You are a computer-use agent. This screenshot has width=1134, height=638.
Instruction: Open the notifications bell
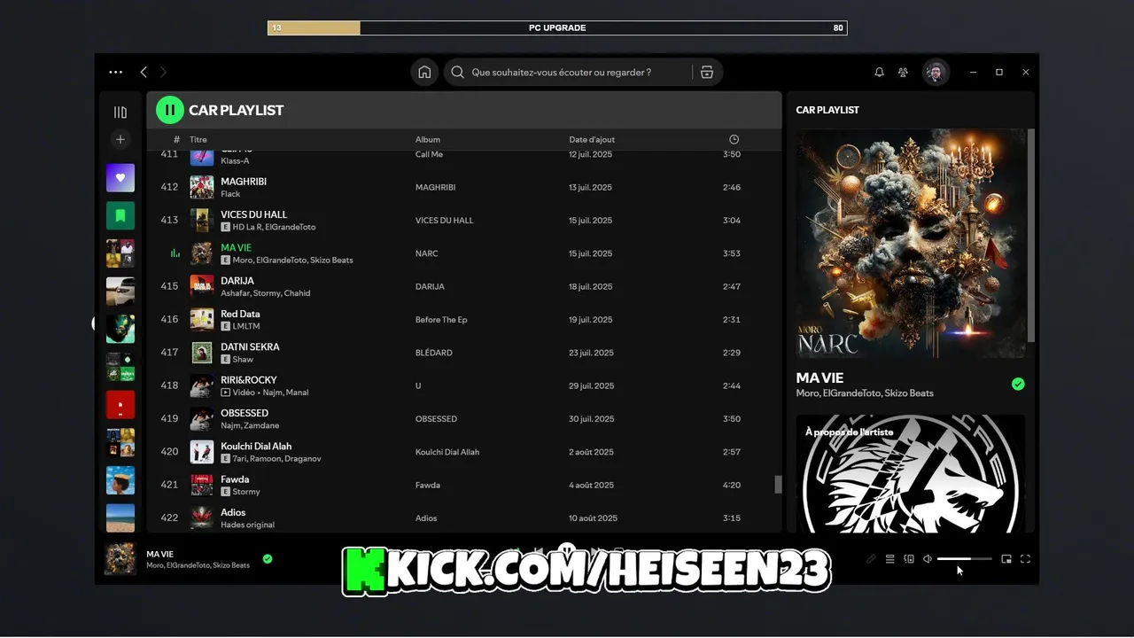(x=880, y=73)
